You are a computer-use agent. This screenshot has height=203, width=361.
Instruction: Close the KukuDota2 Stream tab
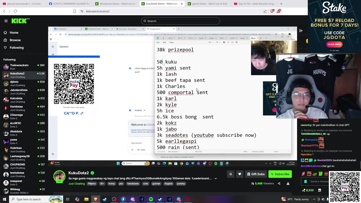pos(182,4)
